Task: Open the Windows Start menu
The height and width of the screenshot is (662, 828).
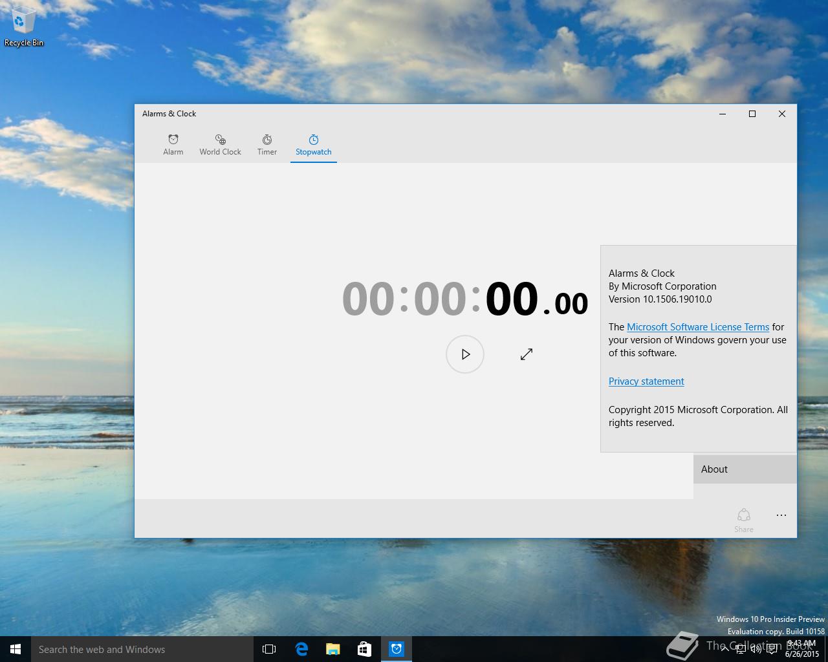Action: pos(16,649)
